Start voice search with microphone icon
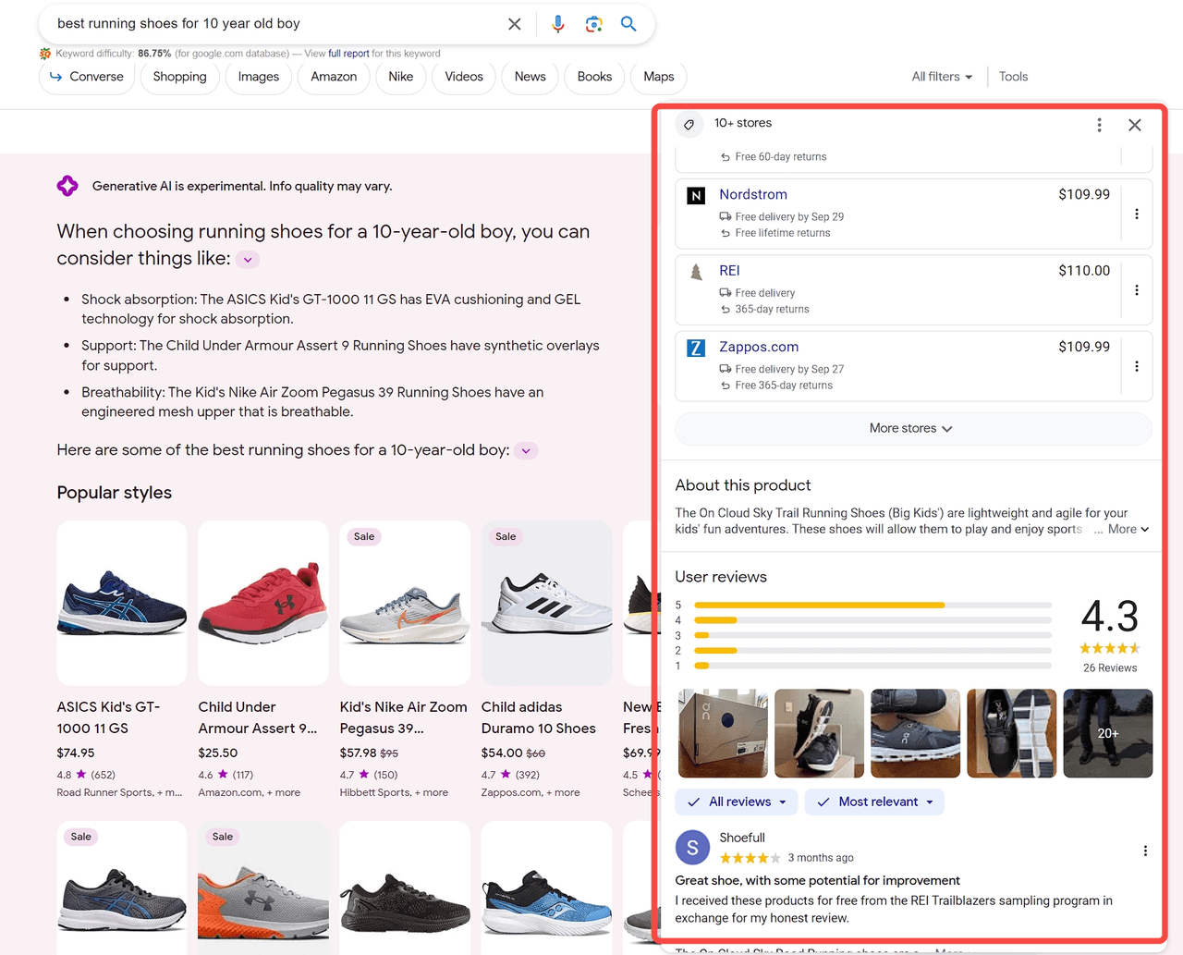The width and height of the screenshot is (1183, 955). (558, 24)
